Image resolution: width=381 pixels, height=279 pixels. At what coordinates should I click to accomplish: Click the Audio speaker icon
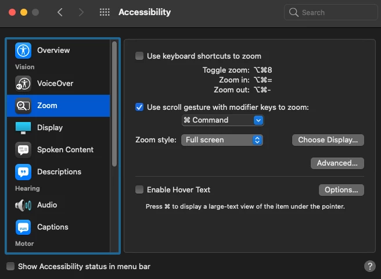click(23, 205)
